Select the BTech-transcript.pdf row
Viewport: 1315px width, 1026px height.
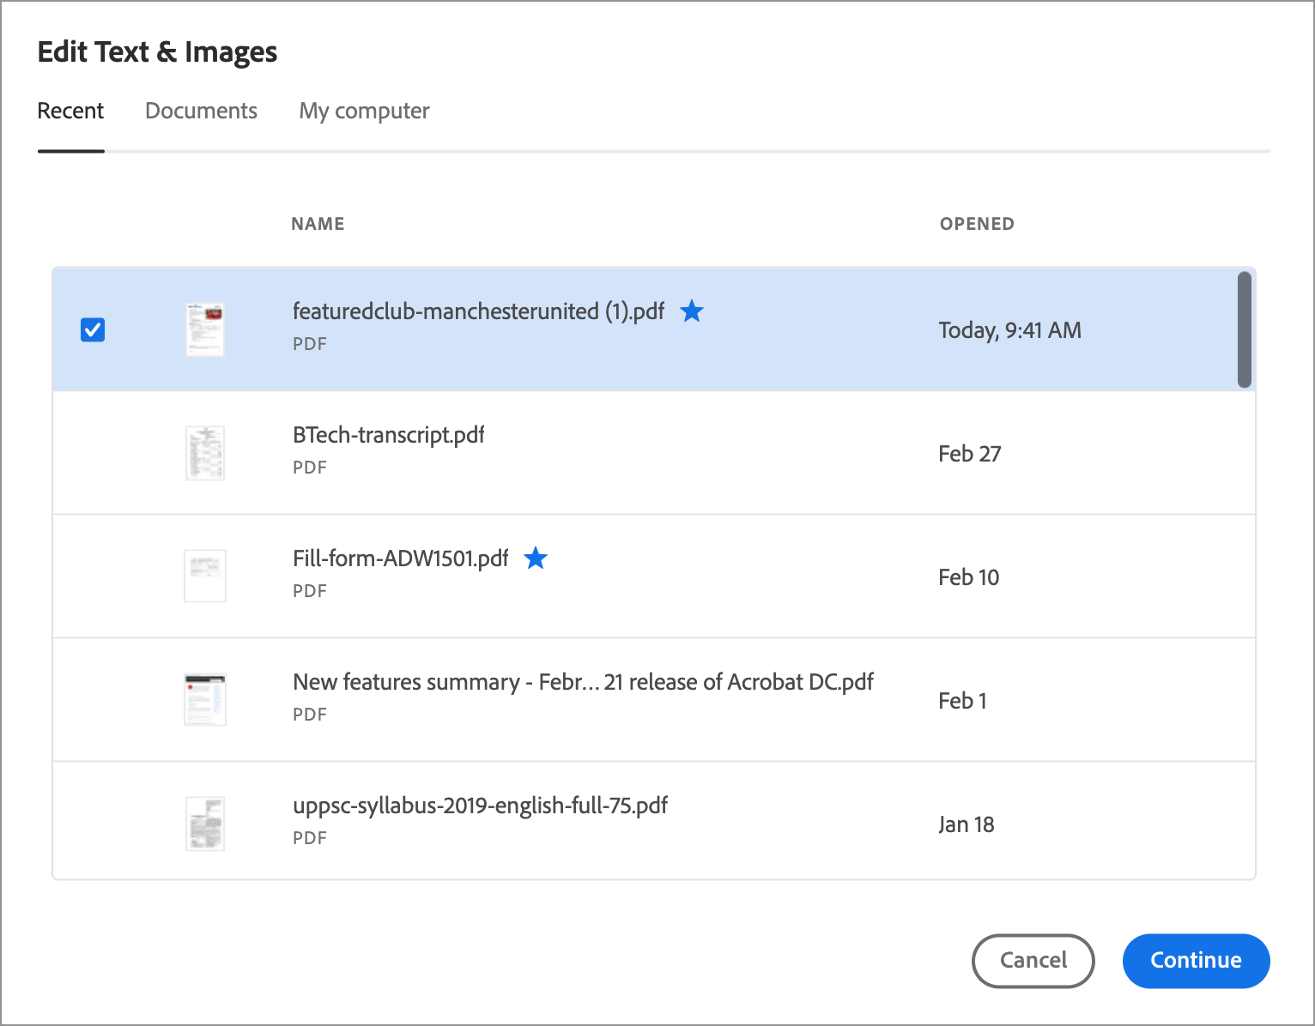[601, 453]
